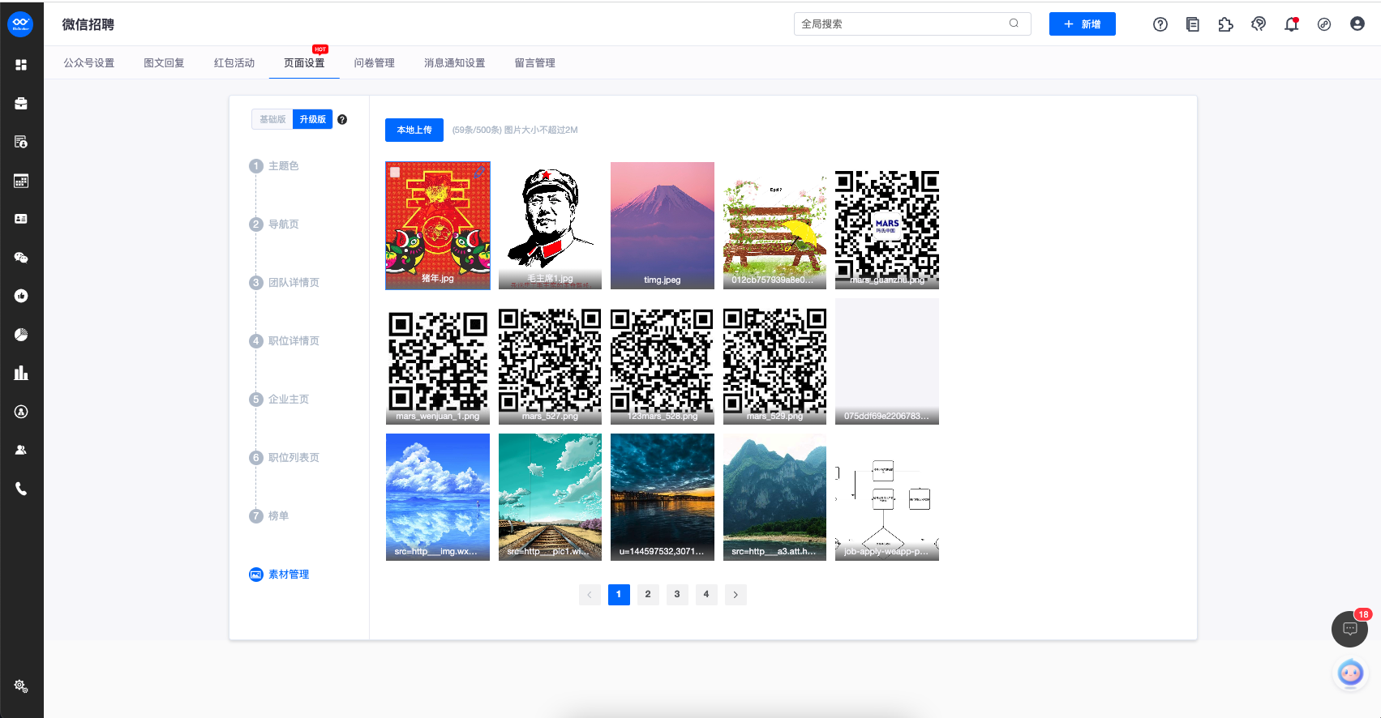This screenshot has width=1381, height=718.
Task: Select 素材管理 in the left steps
Action: [x=279, y=575]
